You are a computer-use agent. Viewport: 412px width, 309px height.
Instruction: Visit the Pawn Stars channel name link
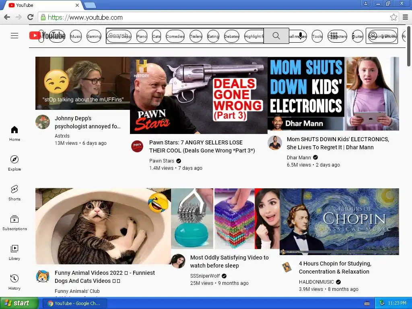(x=162, y=161)
